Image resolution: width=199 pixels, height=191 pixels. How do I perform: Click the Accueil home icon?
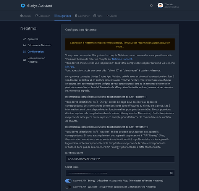pyautogui.click(x=21, y=16)
